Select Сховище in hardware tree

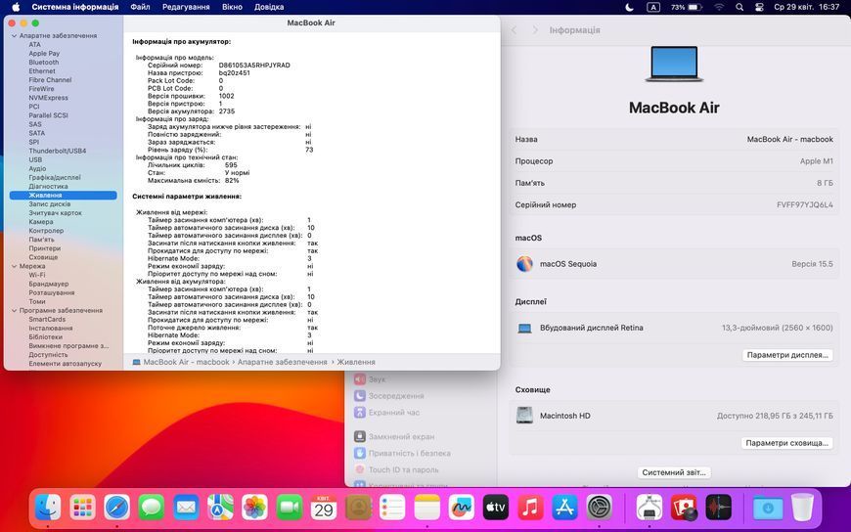tap(43, 257)
